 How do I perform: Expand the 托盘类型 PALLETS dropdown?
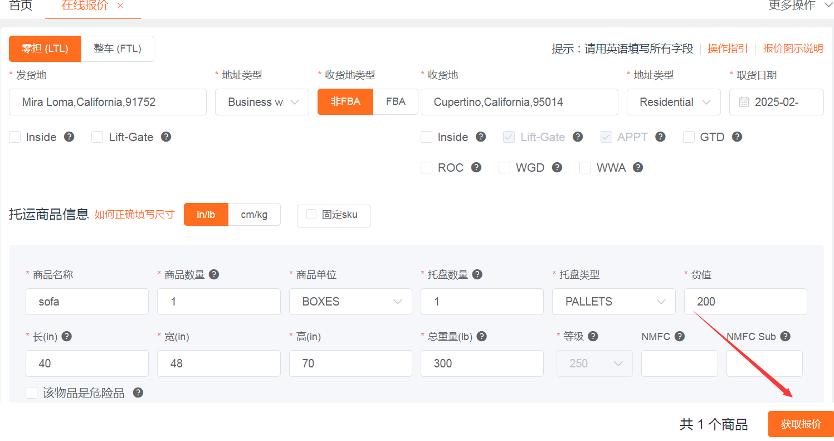coord(613,302)
